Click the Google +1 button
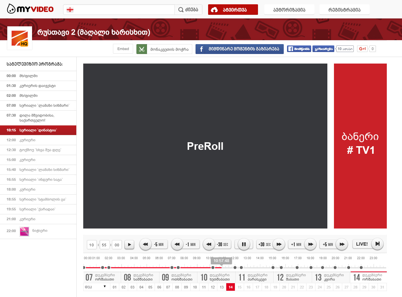Image resolution: width=402 pixels, height=297 pixels. (362, 49)
